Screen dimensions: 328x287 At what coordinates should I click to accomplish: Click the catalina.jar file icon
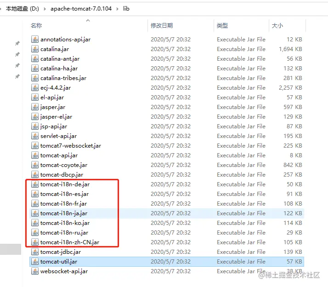click(x=35, y=49)
